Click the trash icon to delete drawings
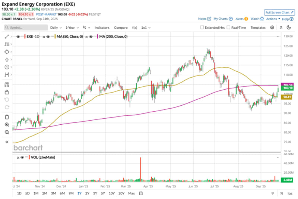 coord(7,117)
